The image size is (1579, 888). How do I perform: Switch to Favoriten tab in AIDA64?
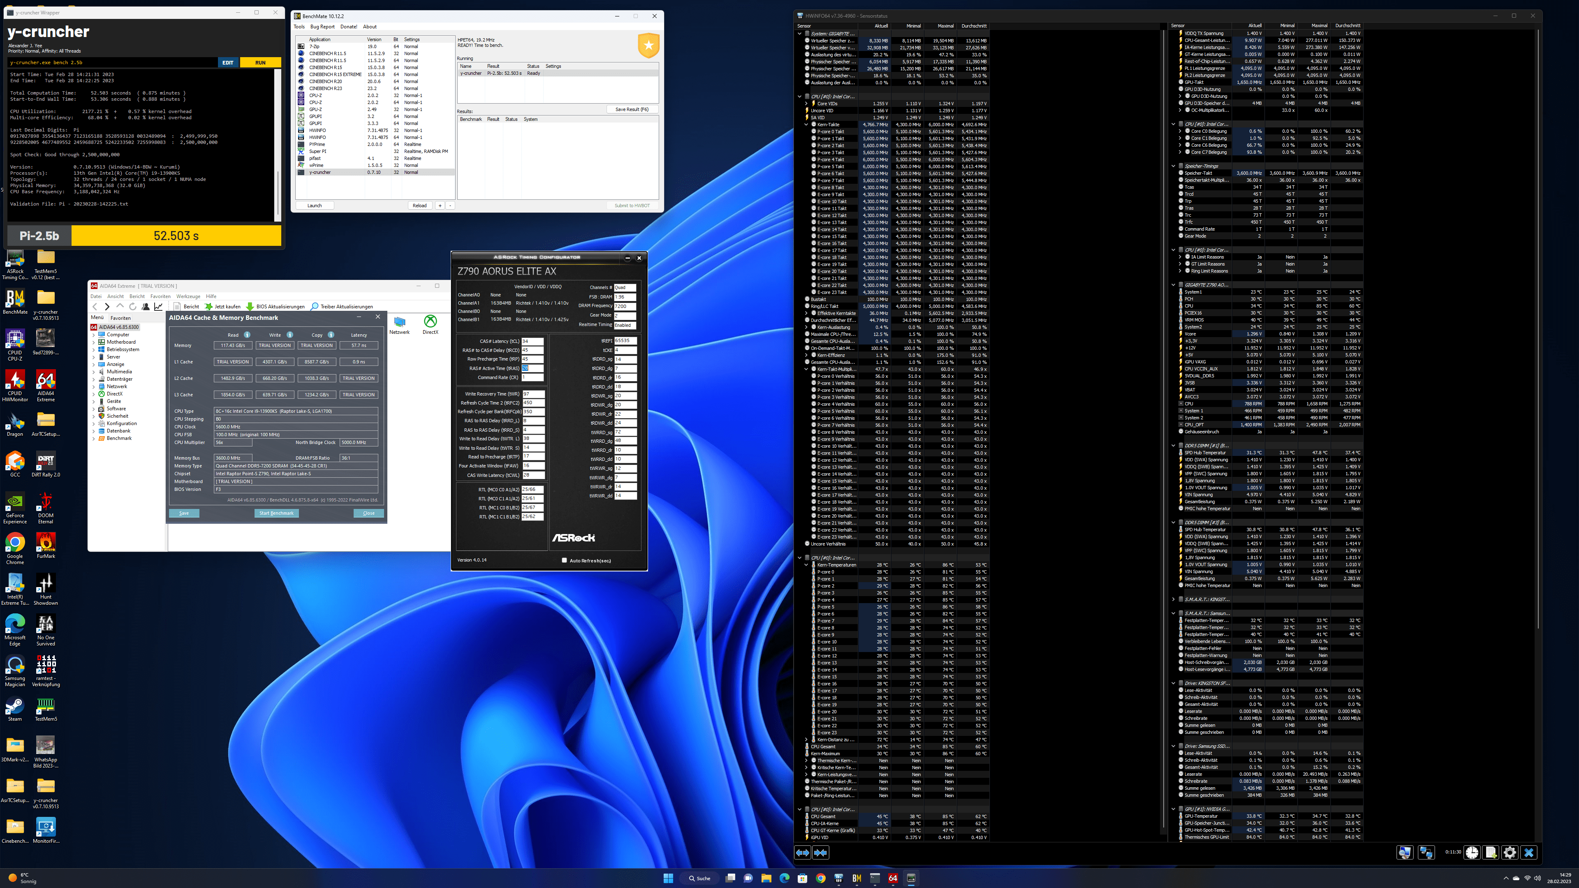click(x=120, y=318)
